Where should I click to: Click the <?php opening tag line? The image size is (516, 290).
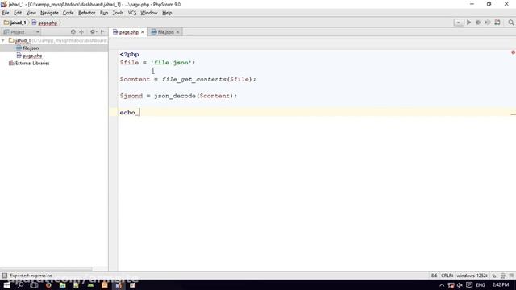(129, 54)
